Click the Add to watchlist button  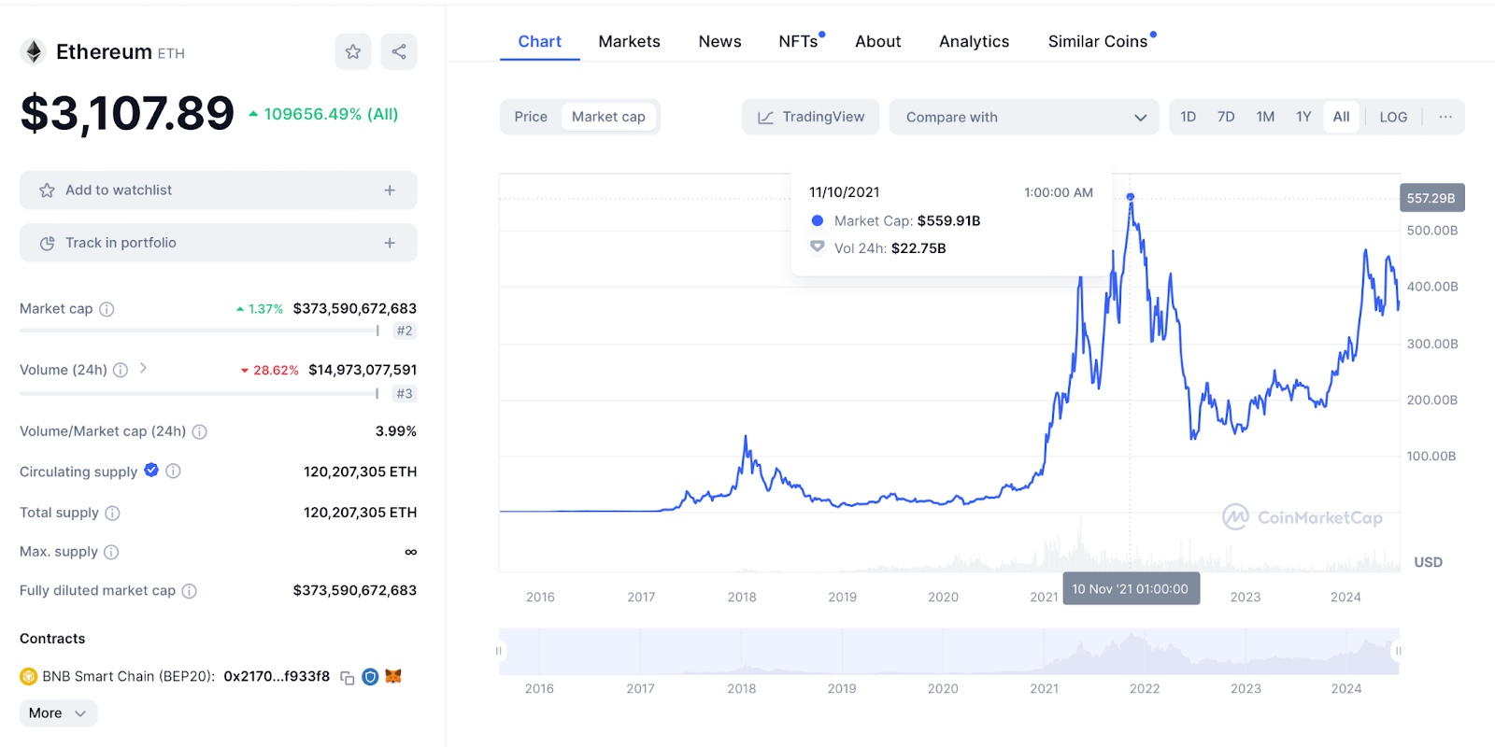(x=218, y=190)
